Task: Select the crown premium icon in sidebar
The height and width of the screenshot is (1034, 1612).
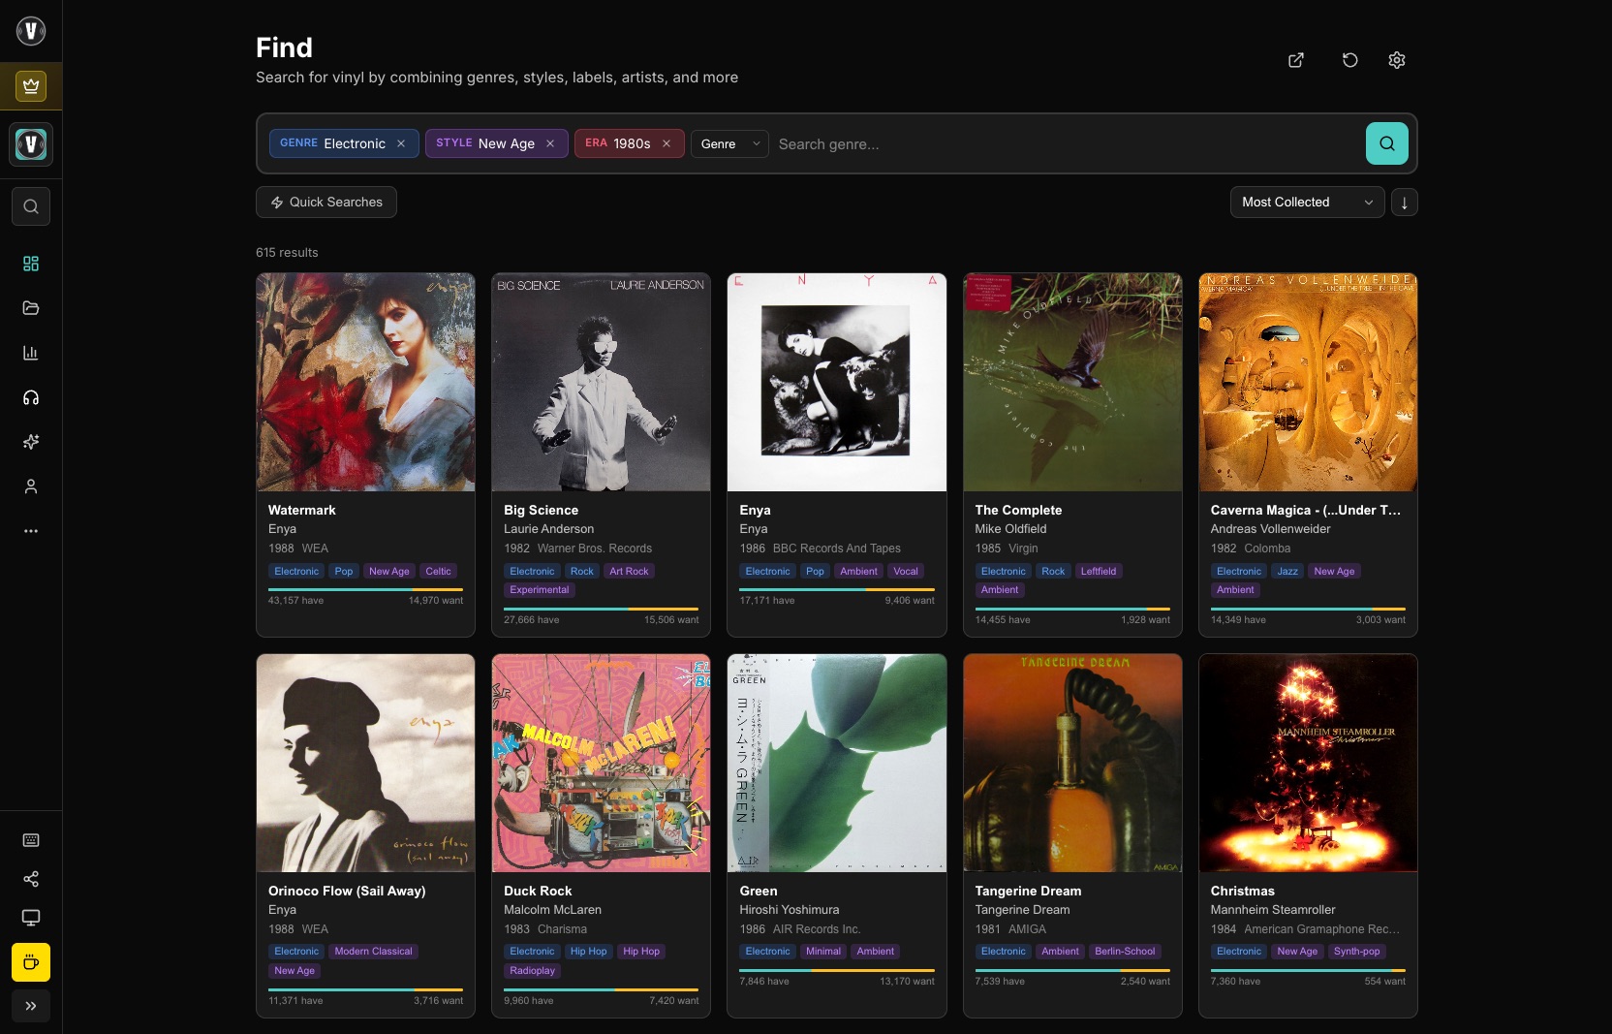Action: coord(30,85)
